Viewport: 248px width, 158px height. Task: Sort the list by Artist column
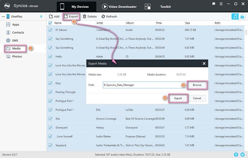(100, 23)
